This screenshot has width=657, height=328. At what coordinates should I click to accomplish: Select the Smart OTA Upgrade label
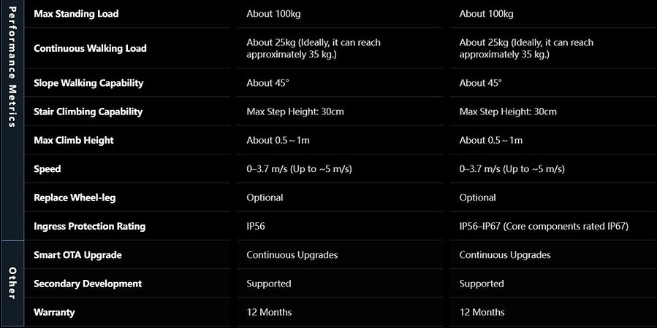pos(77,255)
